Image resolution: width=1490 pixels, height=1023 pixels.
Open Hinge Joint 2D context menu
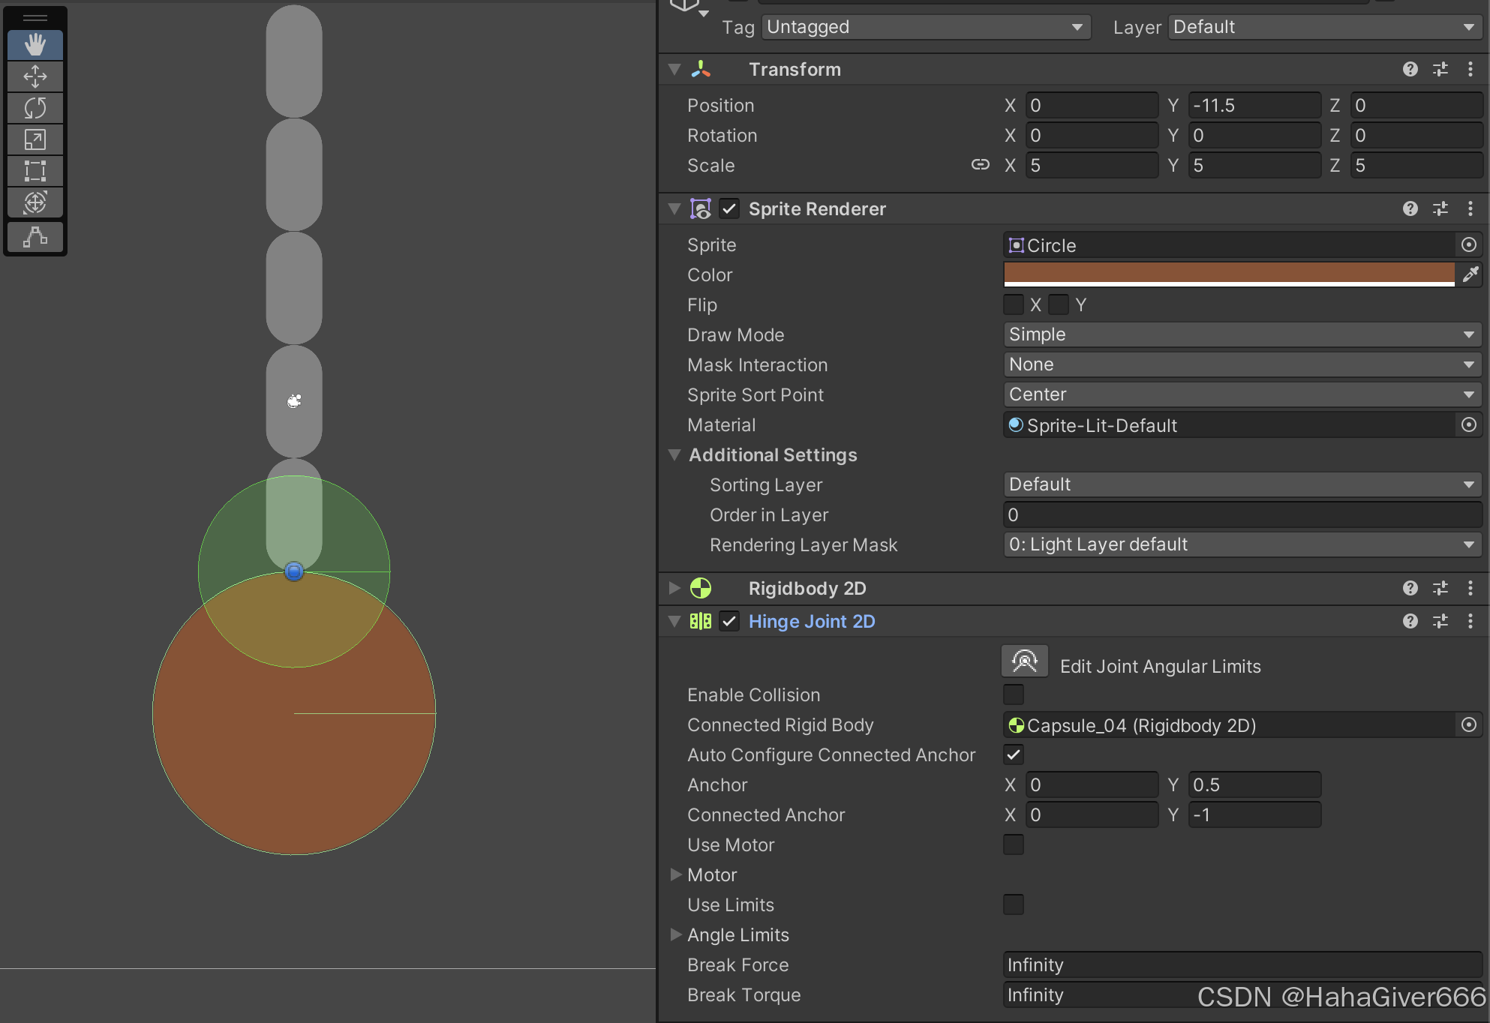(x=1470, y=621)
